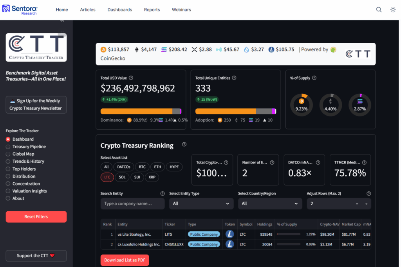
Task: Open Select Entity Type dropdown
Action: click(201, 203)
